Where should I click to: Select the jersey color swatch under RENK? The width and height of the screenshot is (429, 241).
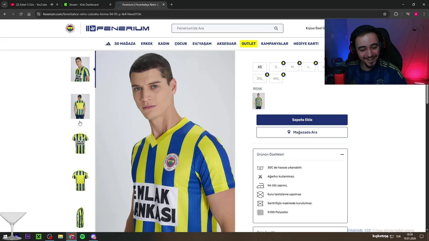[x=258, y=101]
